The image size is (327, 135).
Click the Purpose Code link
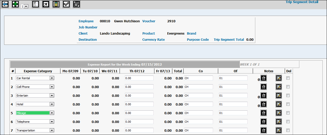coord(198,40)
